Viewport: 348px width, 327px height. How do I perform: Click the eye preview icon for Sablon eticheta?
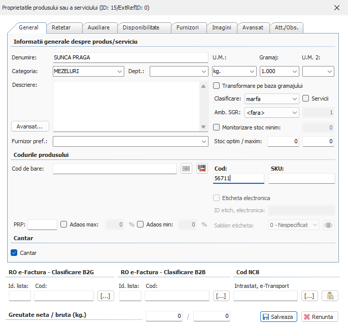click(329, 225)
